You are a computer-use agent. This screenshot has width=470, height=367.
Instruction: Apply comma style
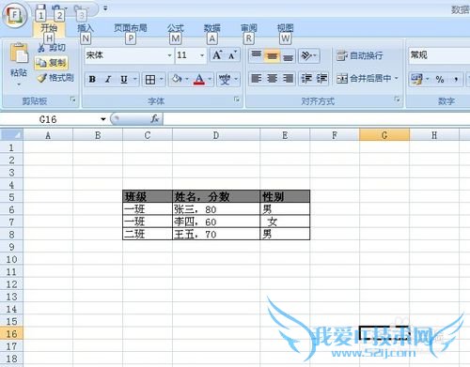pos(456,79)
